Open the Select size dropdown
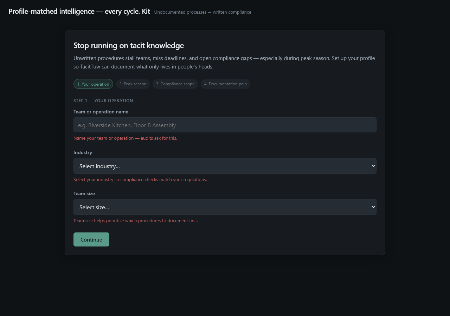 coord(225,207)
